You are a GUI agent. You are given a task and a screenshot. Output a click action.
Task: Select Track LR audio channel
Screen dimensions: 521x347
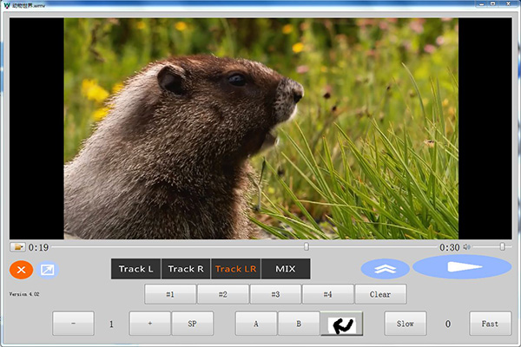click(236, 269)
